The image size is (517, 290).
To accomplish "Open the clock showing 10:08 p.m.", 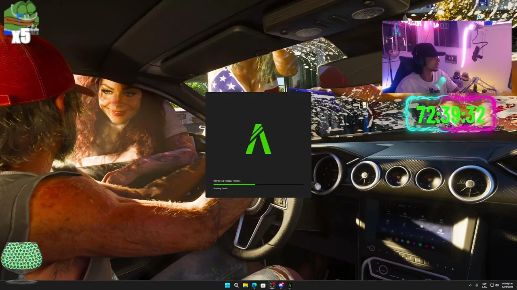I will [x=507, y=285].
